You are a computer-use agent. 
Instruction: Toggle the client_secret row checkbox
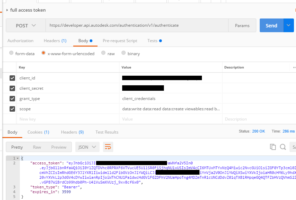pyautogui.click(x=12, y=88)
